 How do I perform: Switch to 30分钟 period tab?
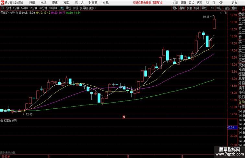(x=43, y=8)
